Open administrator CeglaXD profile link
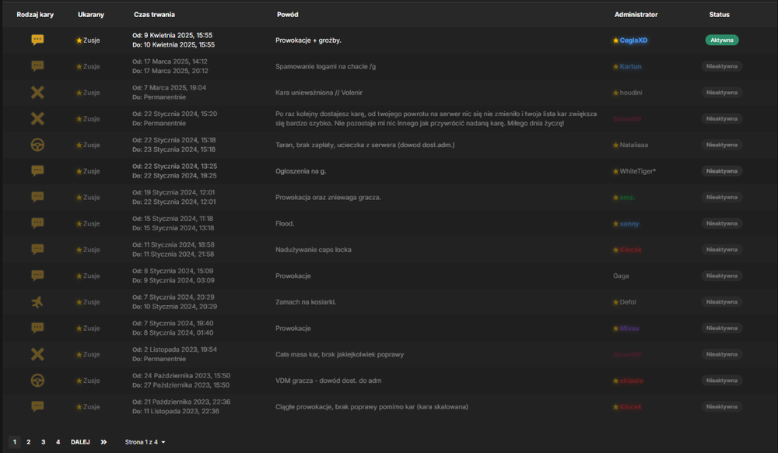778x453 pixels. (633, 40)
